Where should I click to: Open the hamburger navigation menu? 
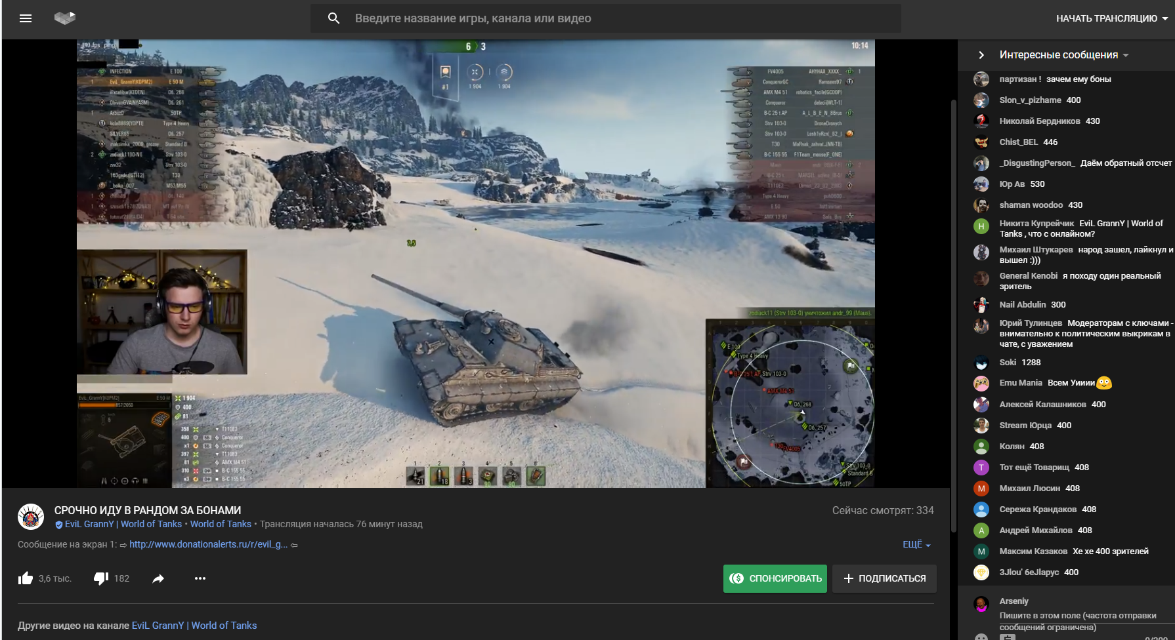point(26,18)
